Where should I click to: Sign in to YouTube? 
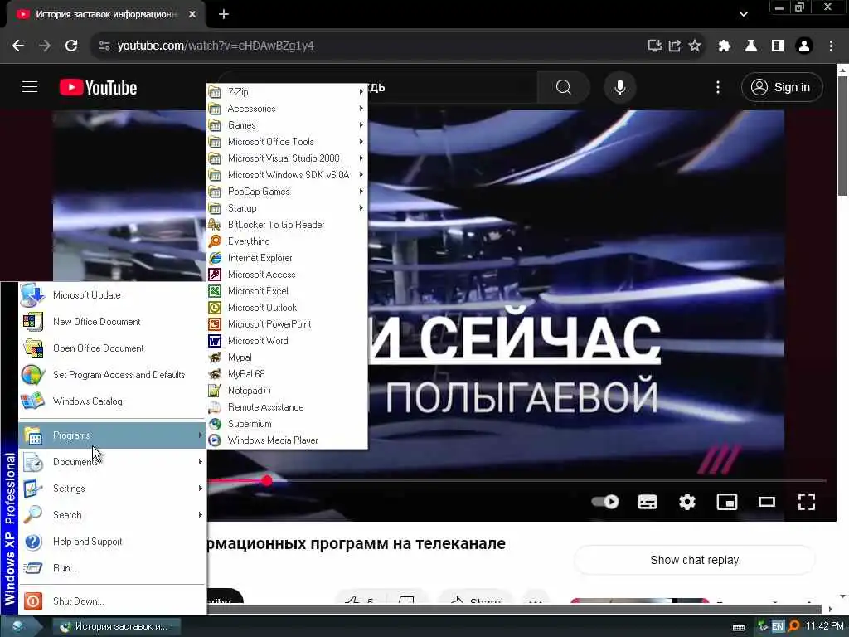[782, 87]
